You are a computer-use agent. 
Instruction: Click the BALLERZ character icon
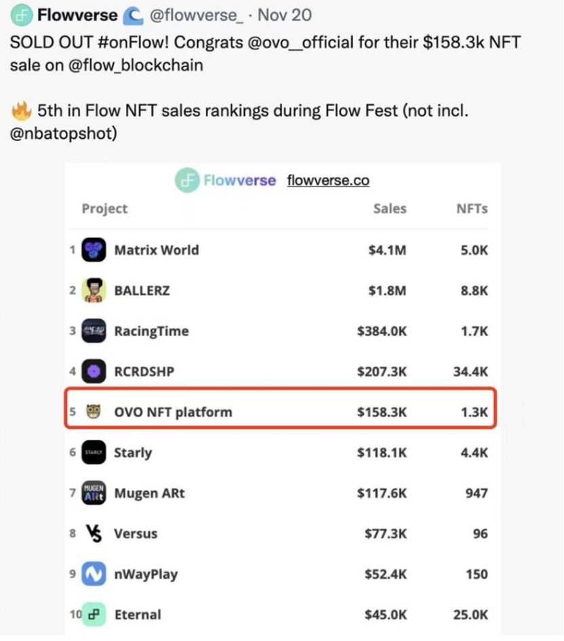point(94,291)
